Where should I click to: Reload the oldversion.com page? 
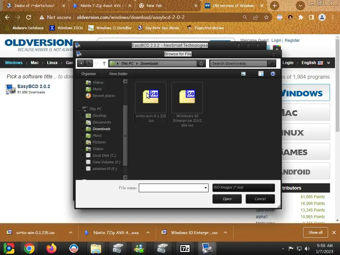(29, 17)
